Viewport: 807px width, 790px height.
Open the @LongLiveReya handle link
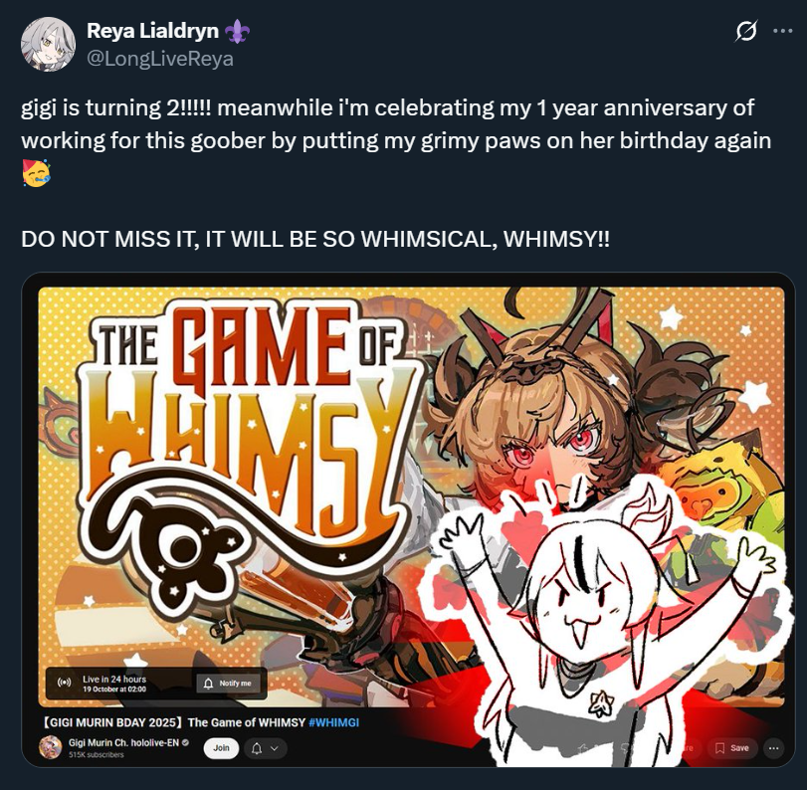point(160,59)
